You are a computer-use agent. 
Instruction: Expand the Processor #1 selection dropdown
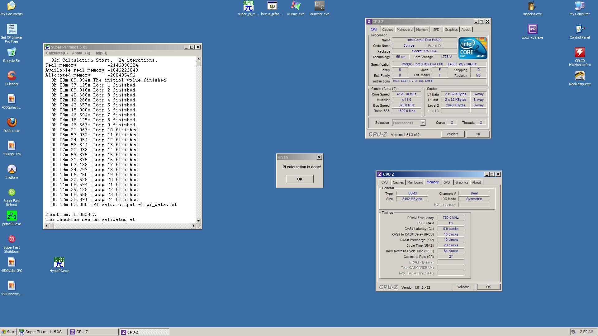click(423, 123)
